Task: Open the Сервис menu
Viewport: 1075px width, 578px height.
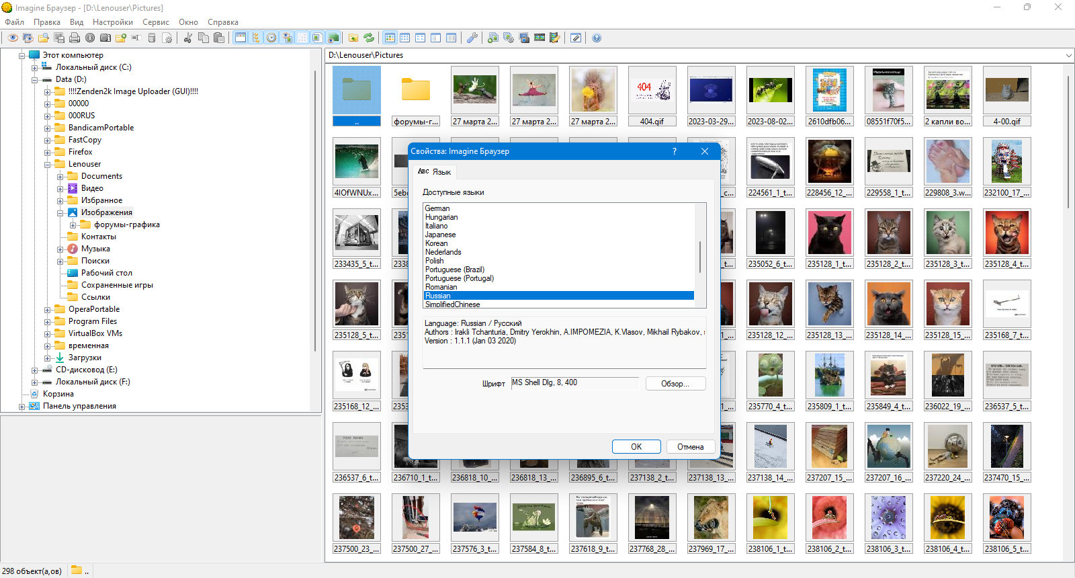Action: (155, 22)
